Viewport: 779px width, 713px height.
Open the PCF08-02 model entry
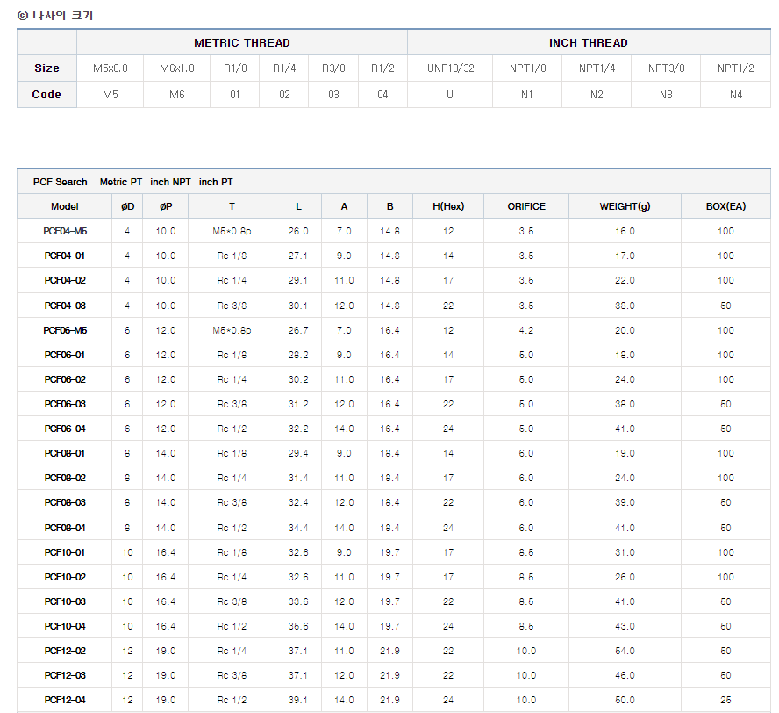click(x=65, y=478)
